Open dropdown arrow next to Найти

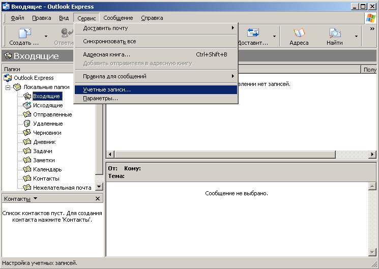pyautogui.click(x=356, y=36)
